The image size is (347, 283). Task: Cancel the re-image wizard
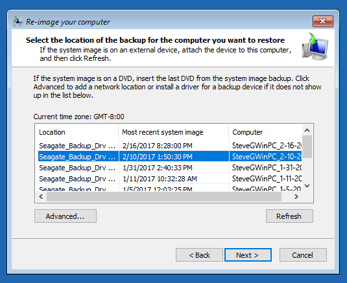(x=303, y=255)
